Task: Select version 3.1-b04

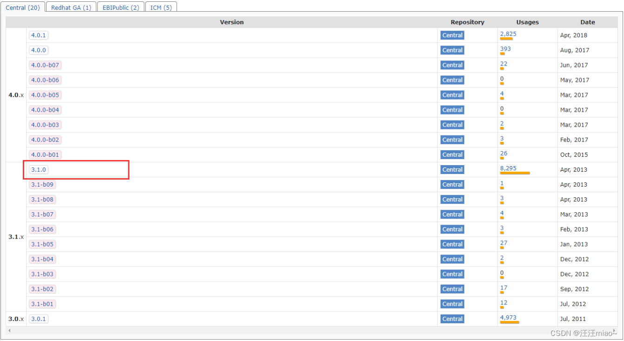Action: coord(42,259)
